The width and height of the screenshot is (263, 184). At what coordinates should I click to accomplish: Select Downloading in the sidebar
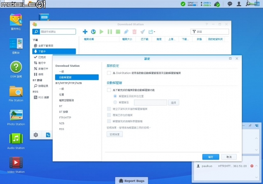54,51
